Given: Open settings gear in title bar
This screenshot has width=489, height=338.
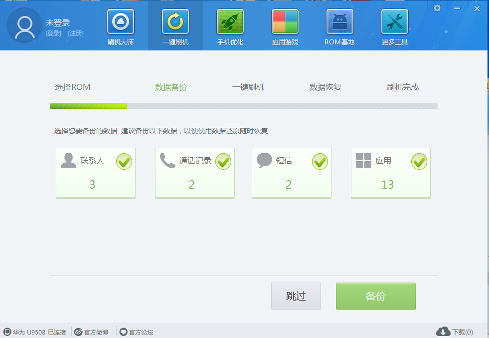Looking at the screenshot, I should [437, 8].
